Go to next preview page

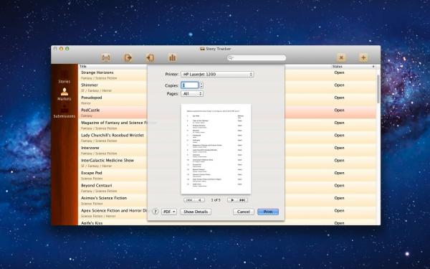232,200
